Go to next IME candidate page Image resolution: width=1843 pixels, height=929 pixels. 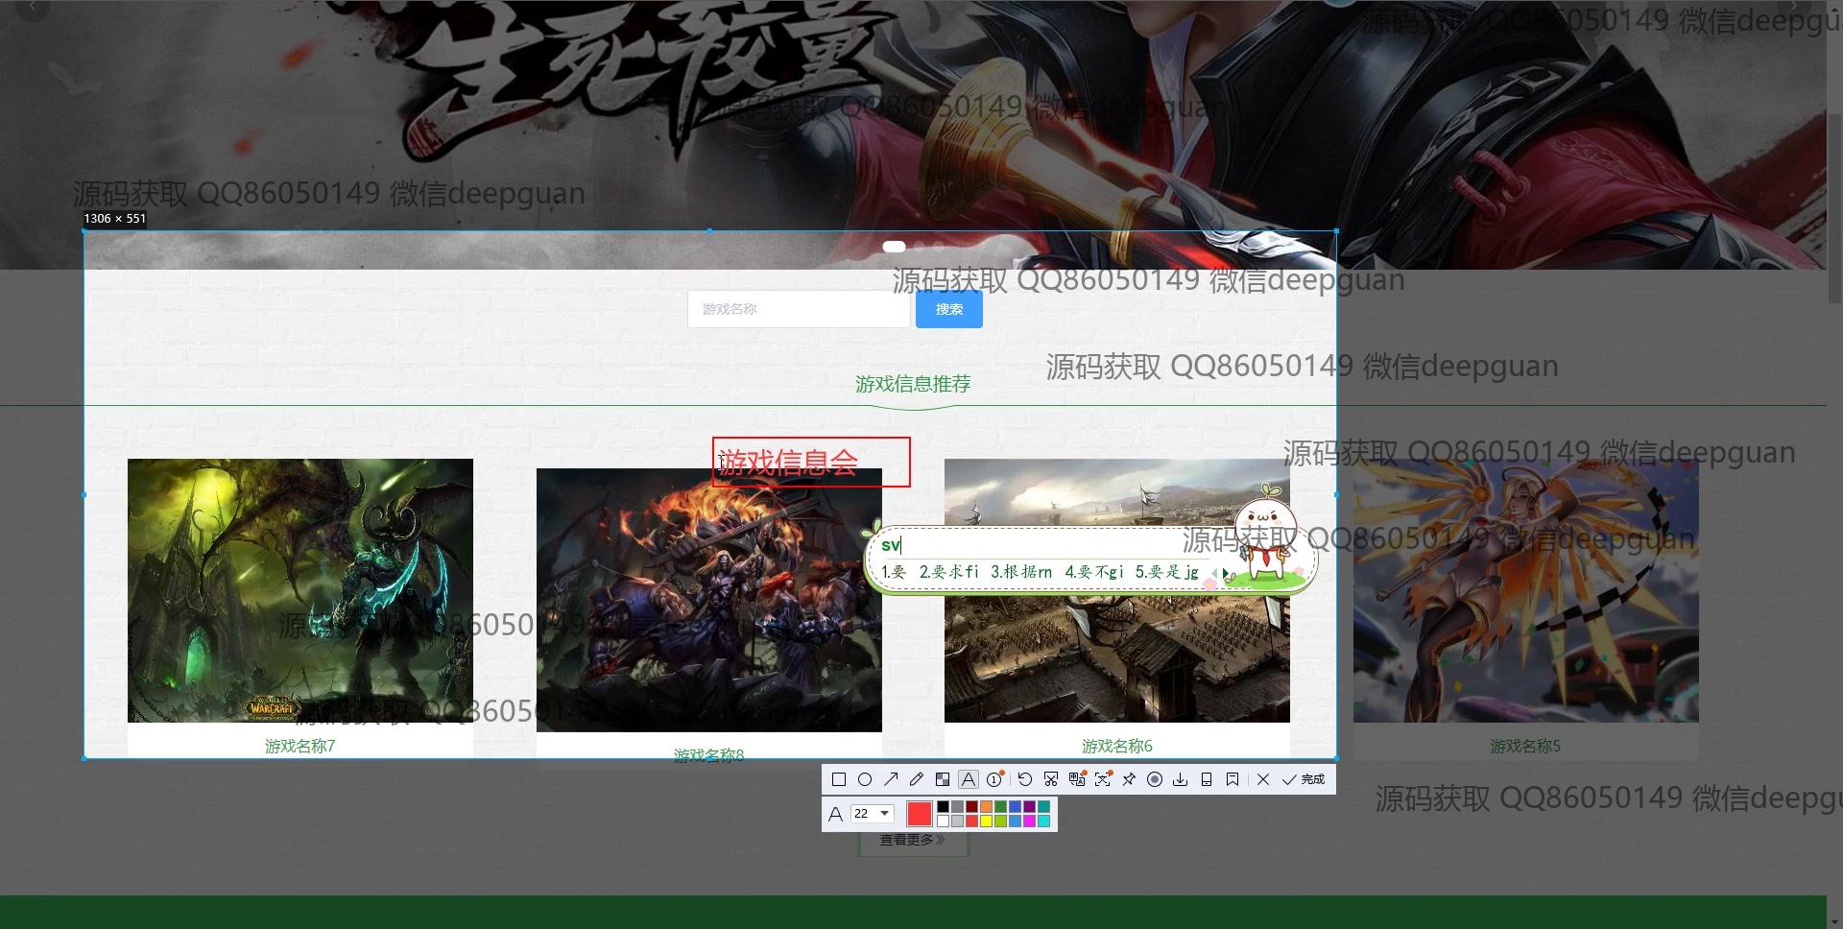click(x=1225, y=574)
